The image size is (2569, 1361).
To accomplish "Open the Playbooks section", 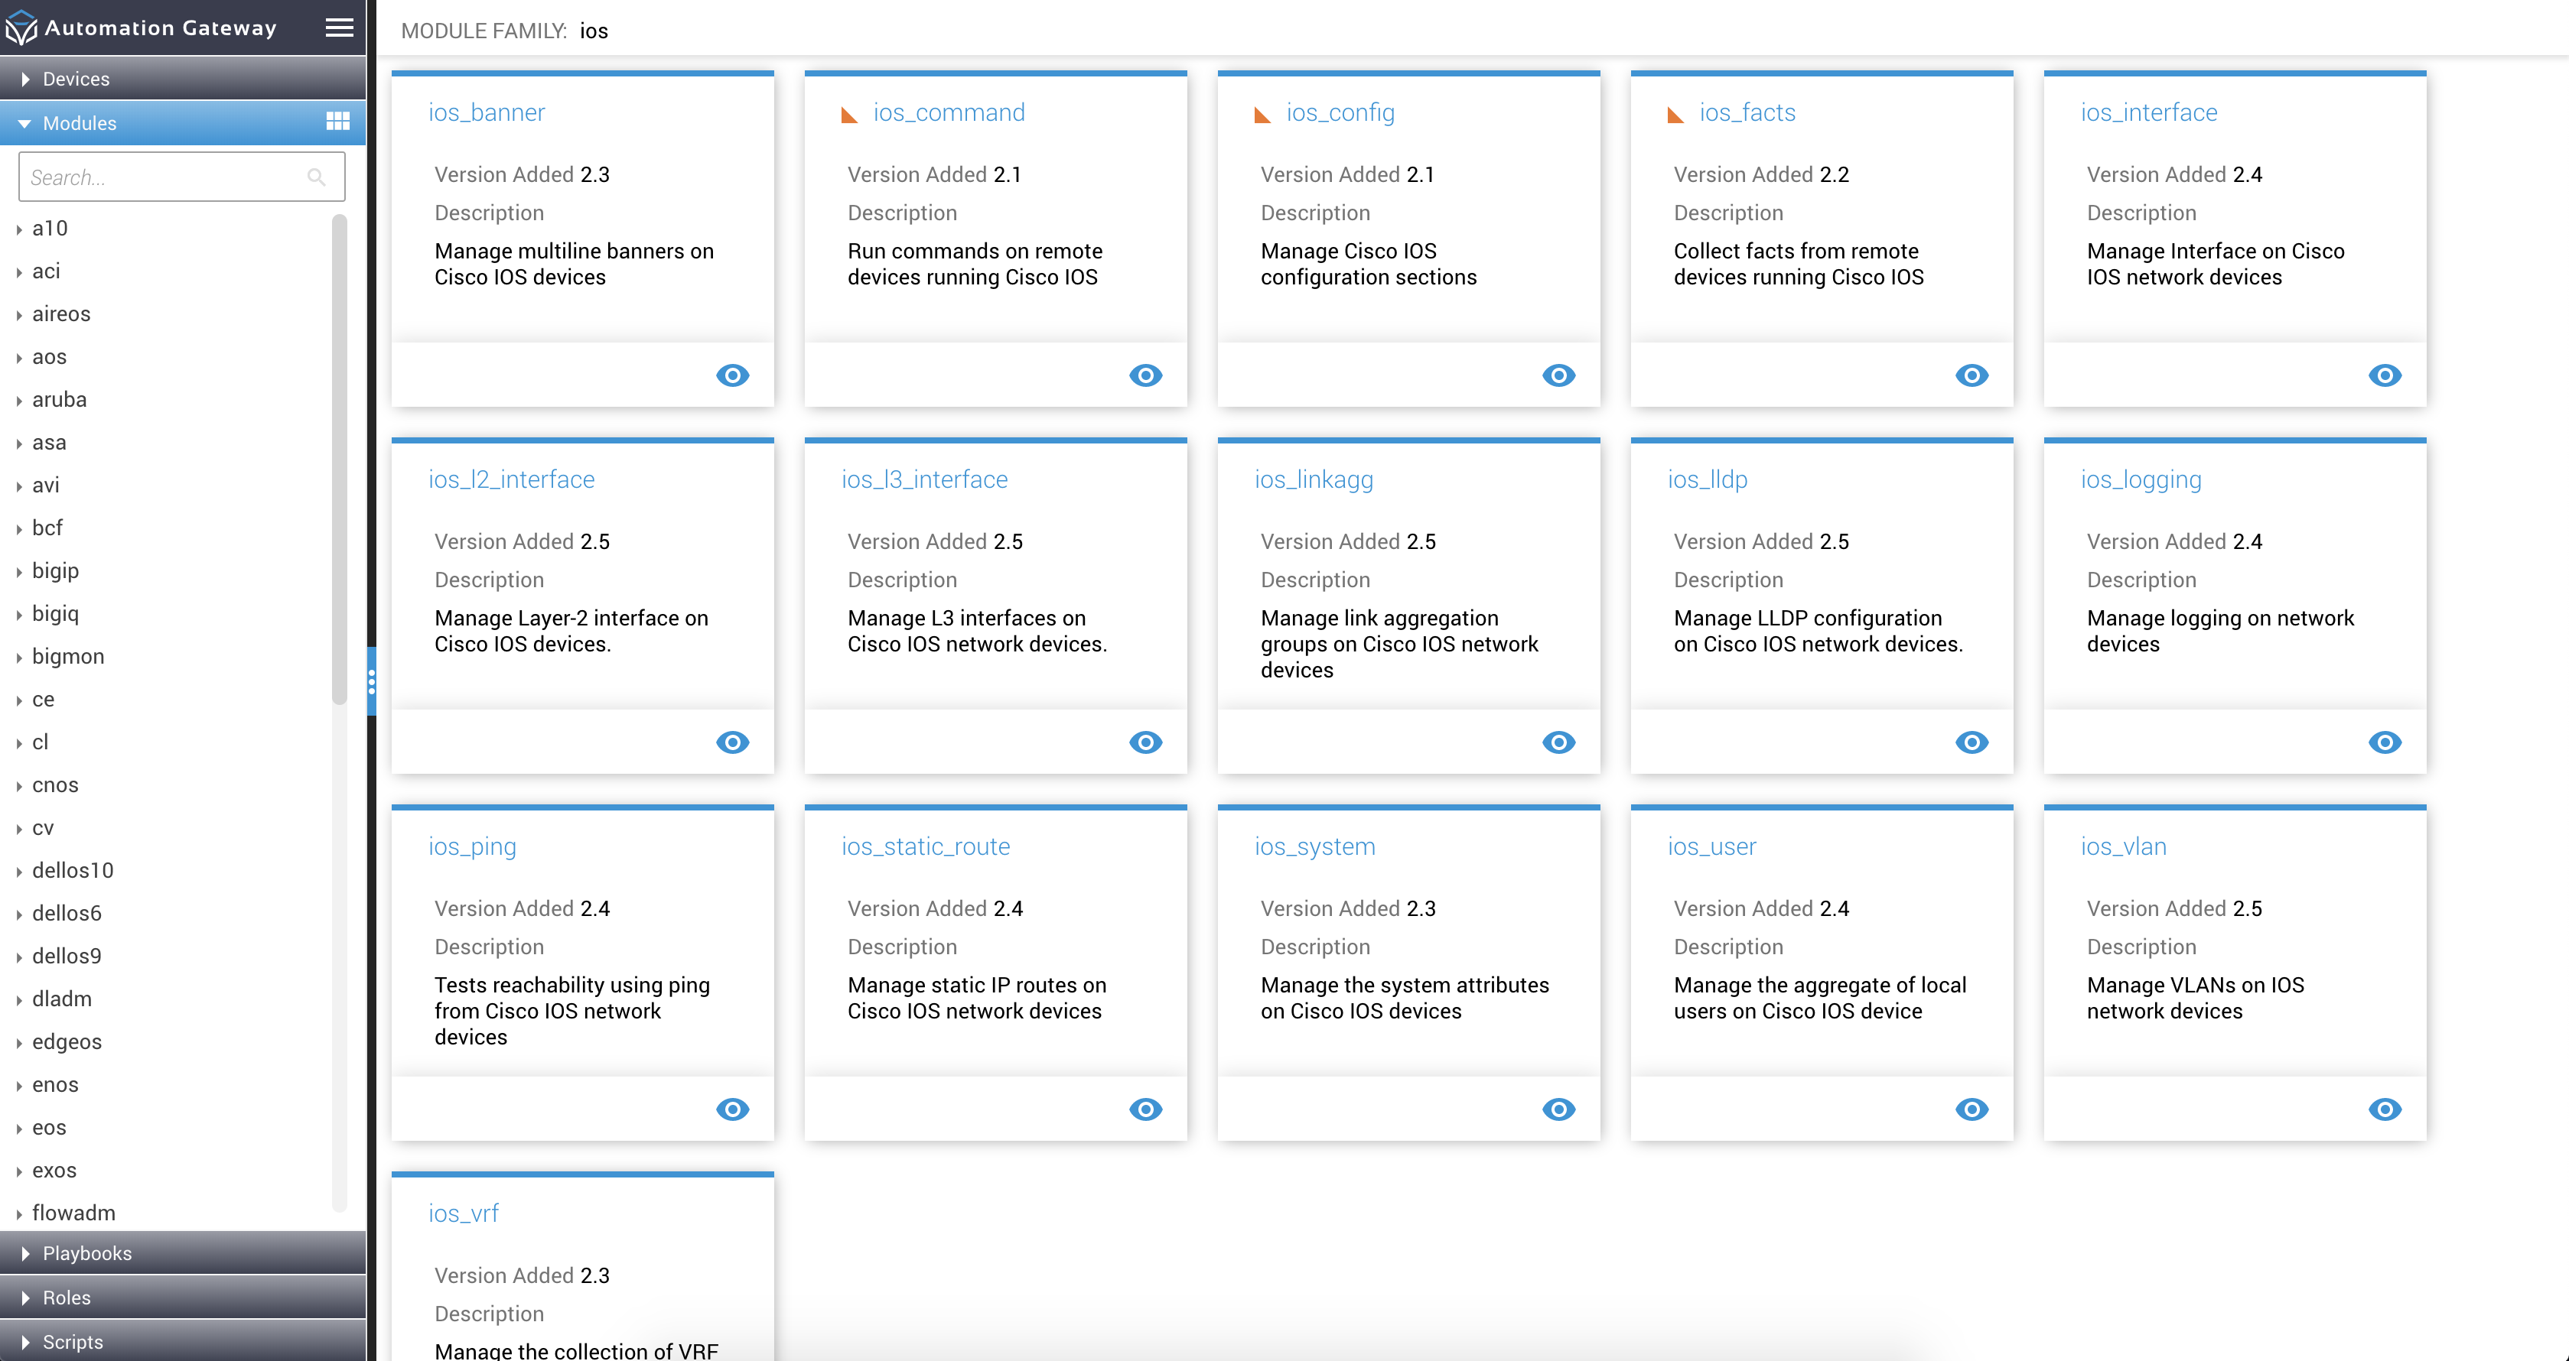I will coord(86,1253).
